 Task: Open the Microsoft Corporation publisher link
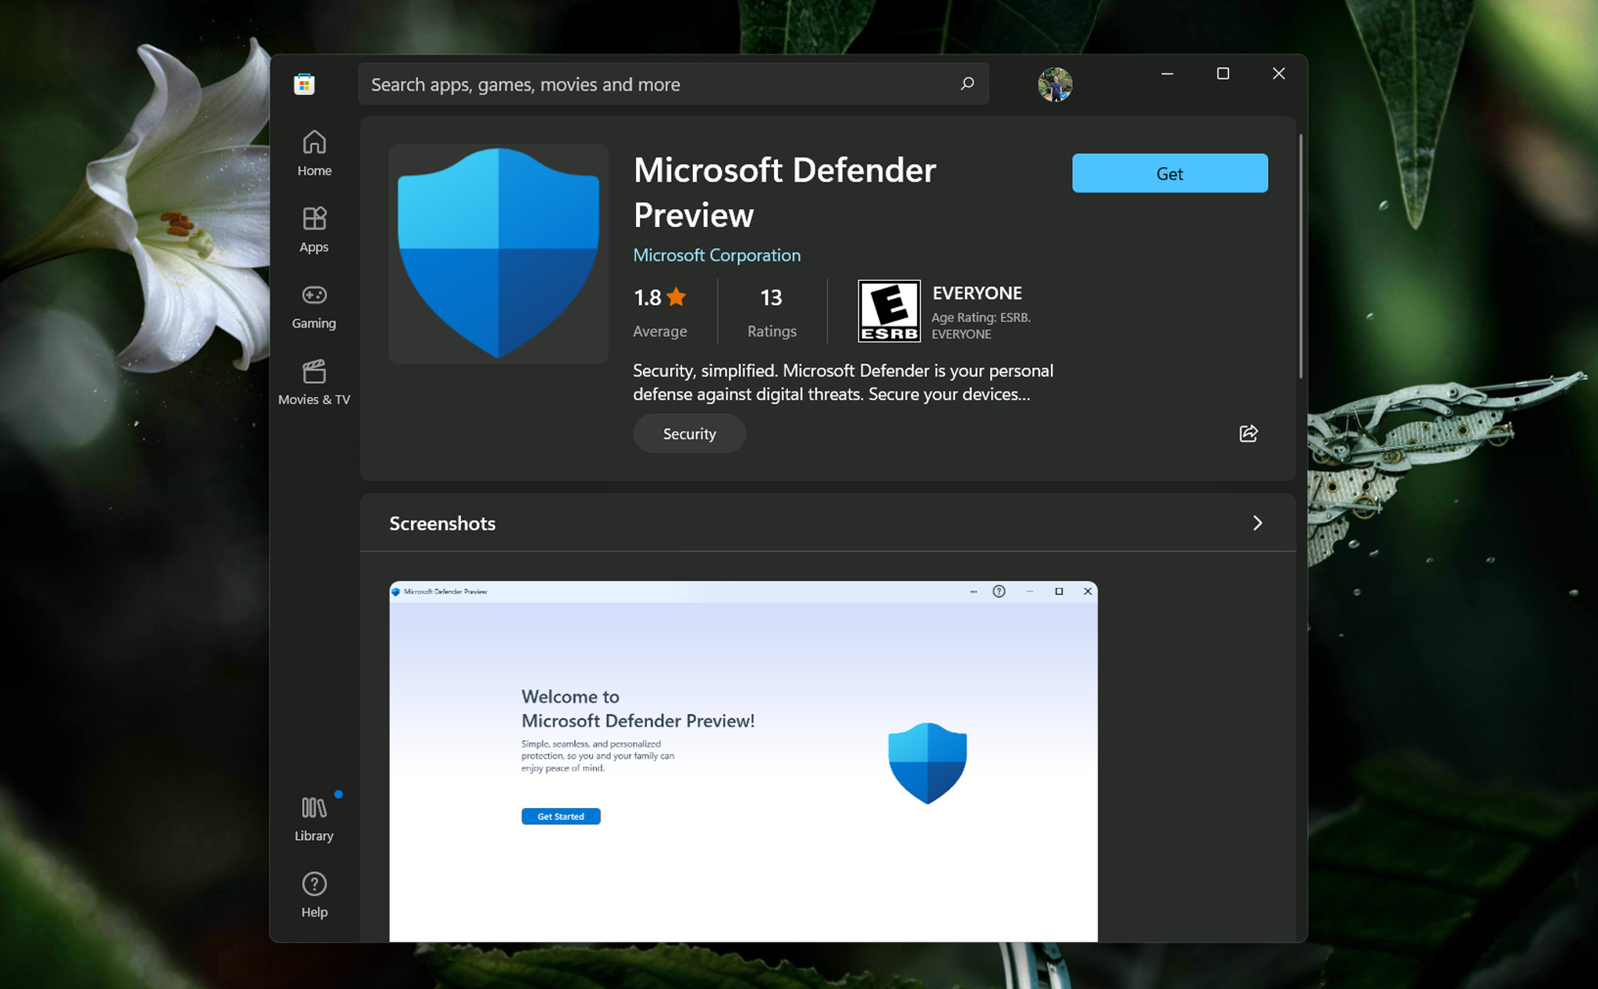click(x=716, y=255)
